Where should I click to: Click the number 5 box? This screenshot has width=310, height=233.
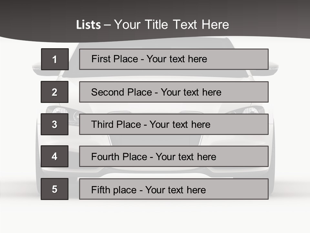point(55,189)
